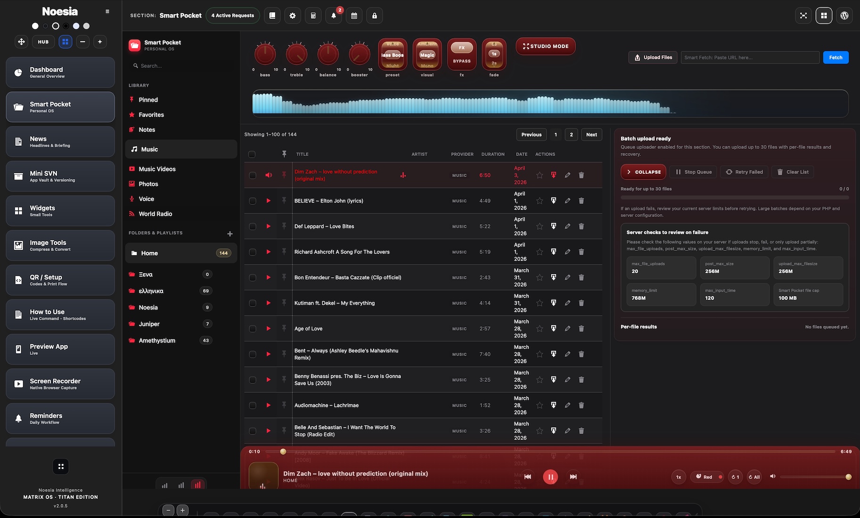Check the box for Bon Entendeur – Basta Cazzate
The width and height of the screenshot is (860, 518).
pos(253,278)
